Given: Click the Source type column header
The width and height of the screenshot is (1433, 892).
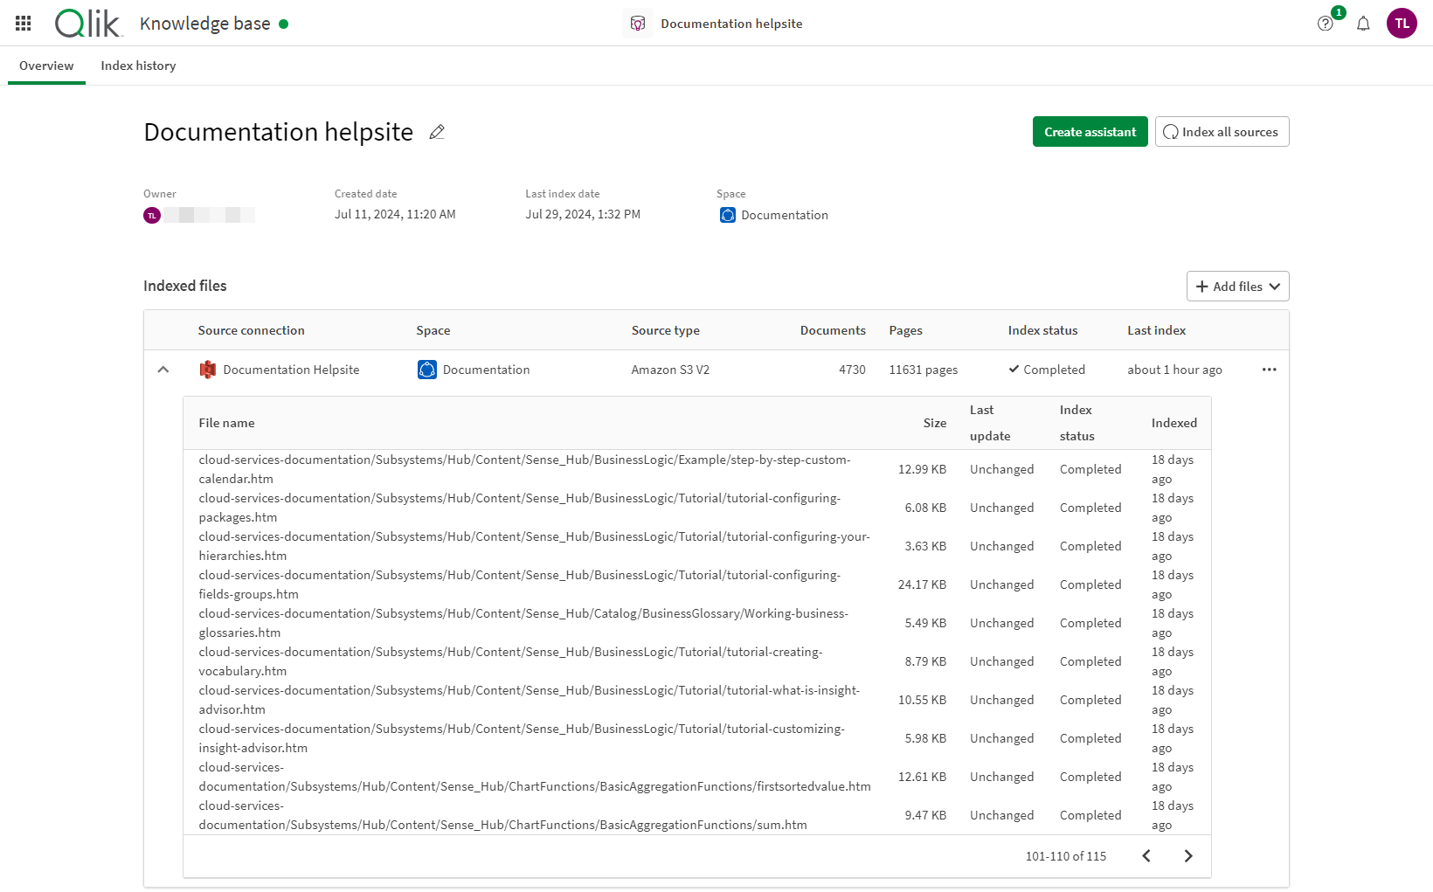Looking at the screenshot, I should tap(666, 330).
